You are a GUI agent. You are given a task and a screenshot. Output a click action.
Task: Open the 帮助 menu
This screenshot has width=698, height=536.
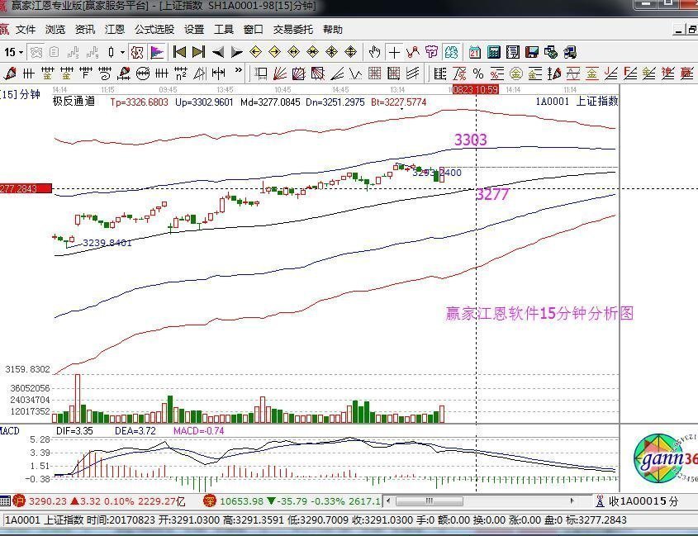point(333,30)
